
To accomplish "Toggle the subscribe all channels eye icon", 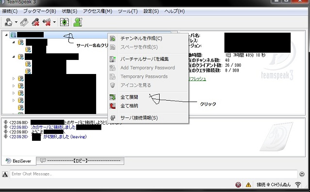I will click(x=65, y=22).
